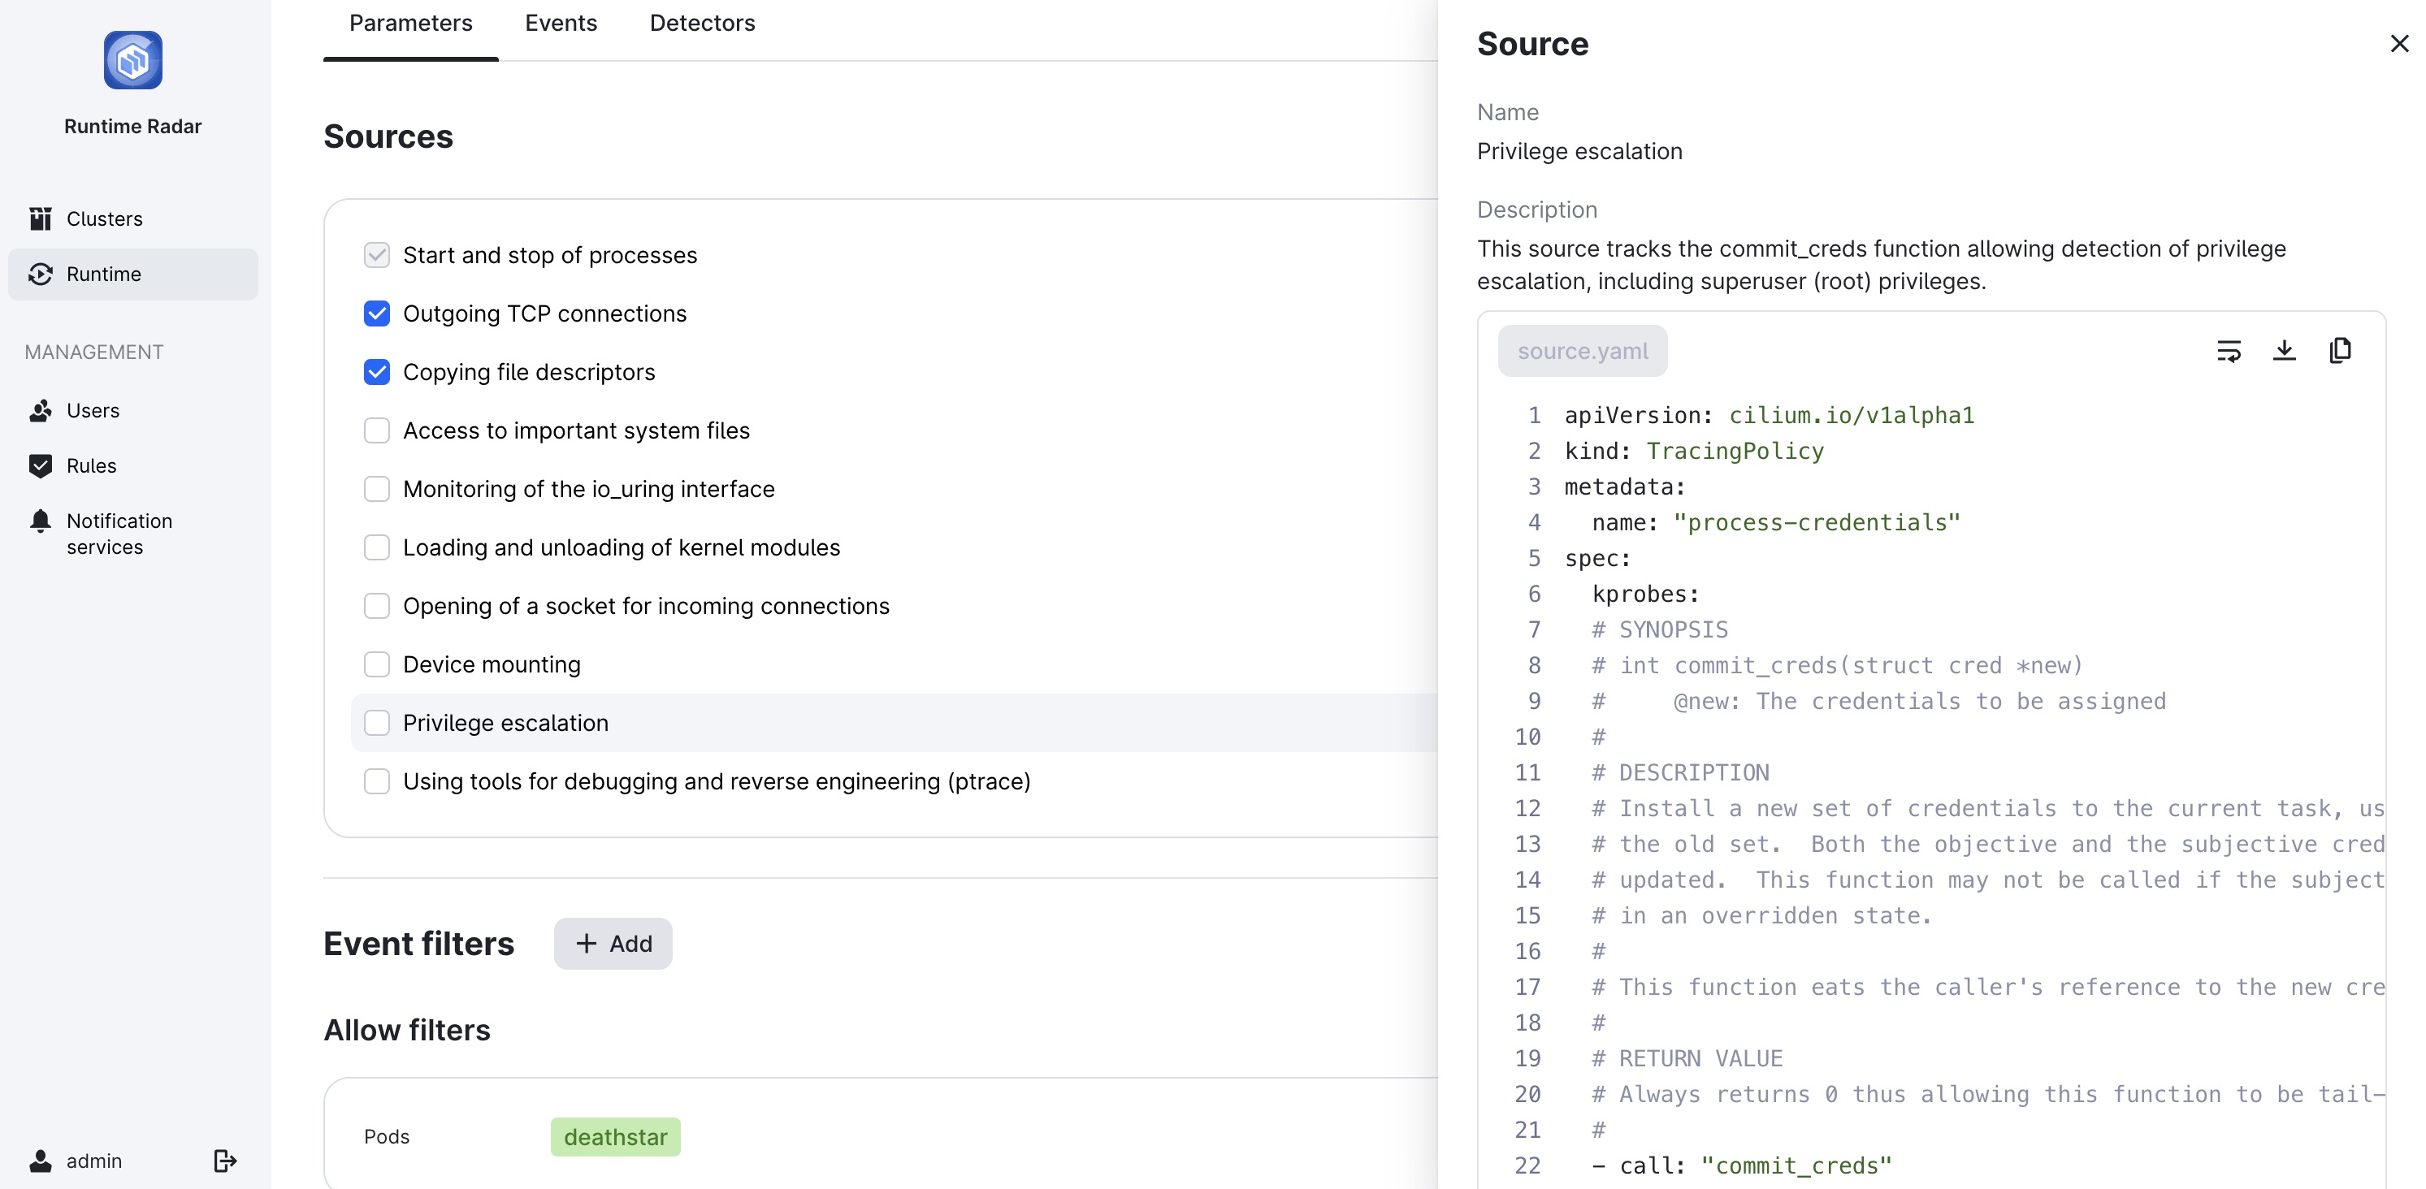The image size is (2426, 1189).
Task: Go to the Rules page
Action: point(91,465)
